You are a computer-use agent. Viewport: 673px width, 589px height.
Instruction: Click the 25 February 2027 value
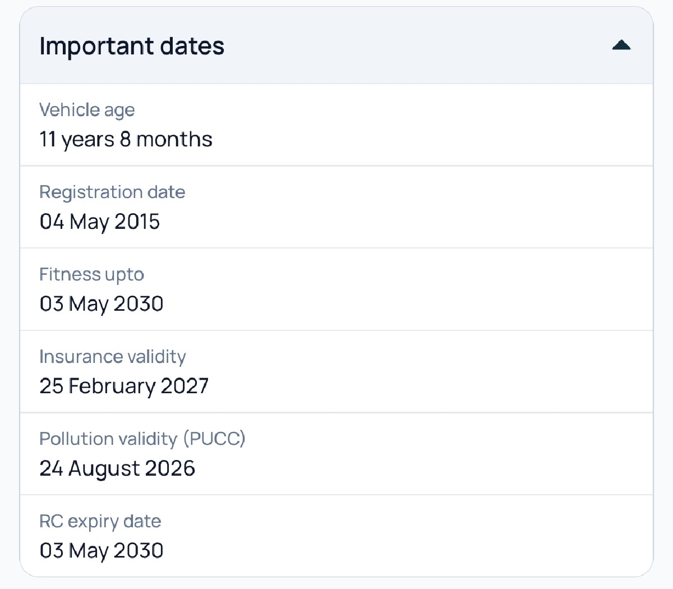[x=124, y=386]
